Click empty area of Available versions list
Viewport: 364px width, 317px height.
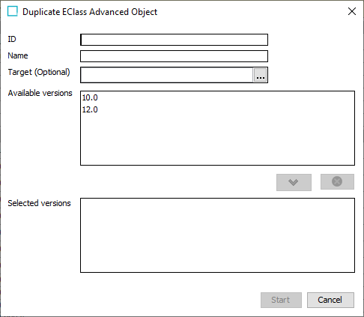(217, 140)
